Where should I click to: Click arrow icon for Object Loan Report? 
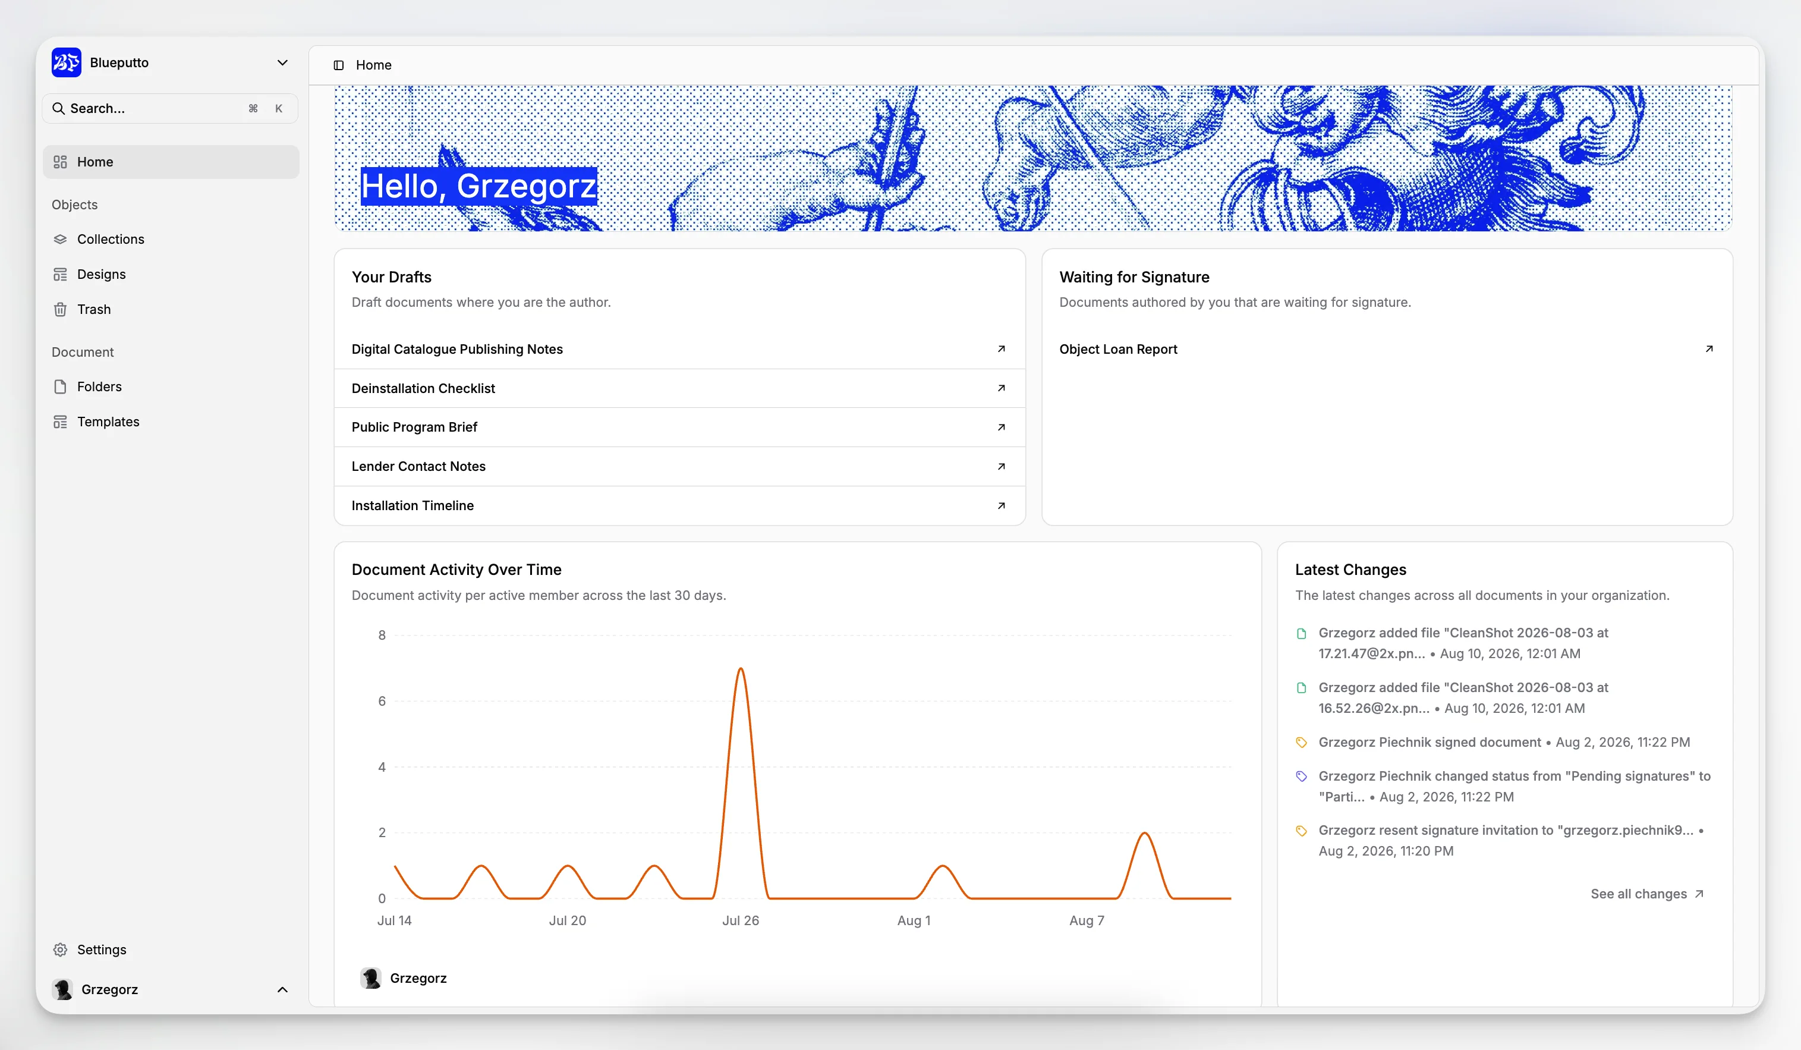1709,349
